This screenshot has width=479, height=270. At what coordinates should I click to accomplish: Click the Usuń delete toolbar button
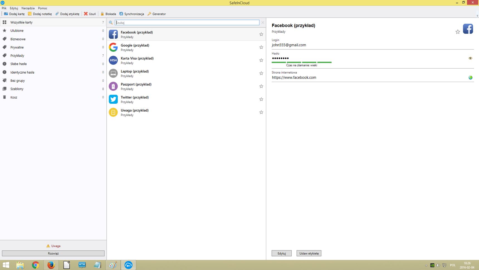pos(90,14)
